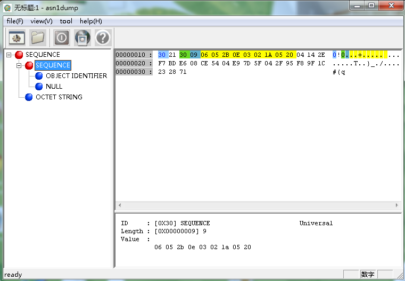The width and height of the screenshot is (405, 281).
Task: Click the question mark help icon
Action: click(103, 38)
